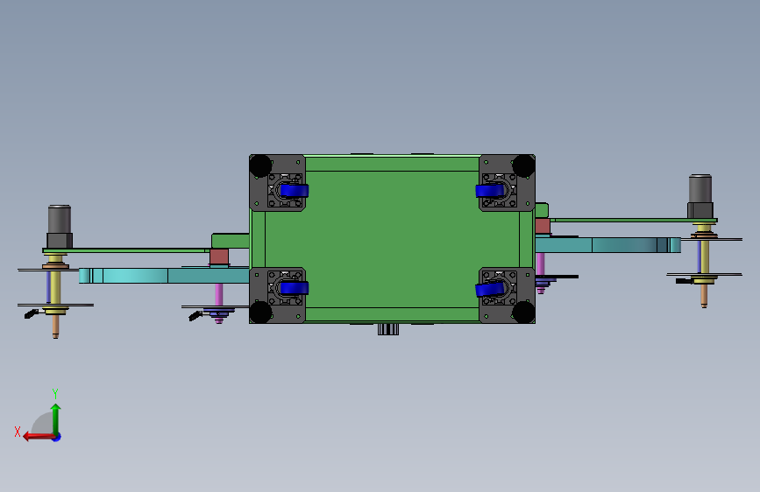Click the red block beside the left arm
The width and height of the screenshot is (760, 492).
click(219, 257)
